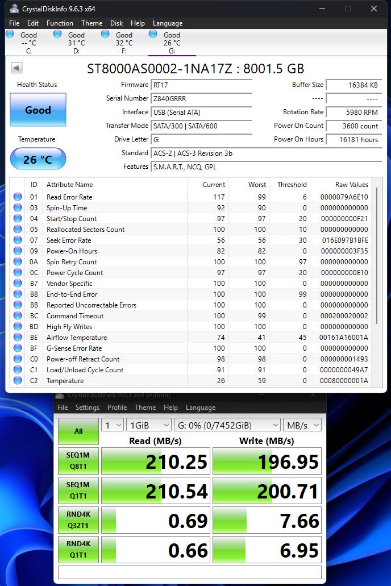Image resolution: width=391 pixels, height=586 pixels.
Task: Open the drive dropdown showing G: 0%
Action: (x=227, y=425)
